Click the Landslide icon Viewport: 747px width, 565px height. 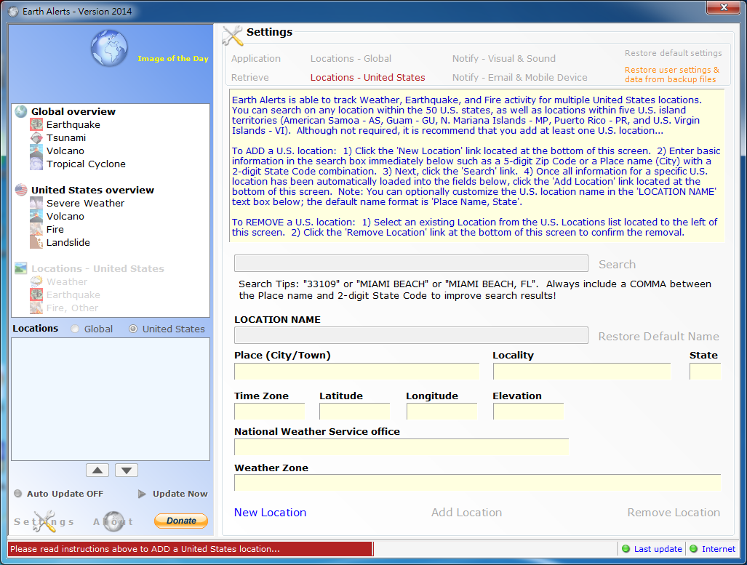36,242
